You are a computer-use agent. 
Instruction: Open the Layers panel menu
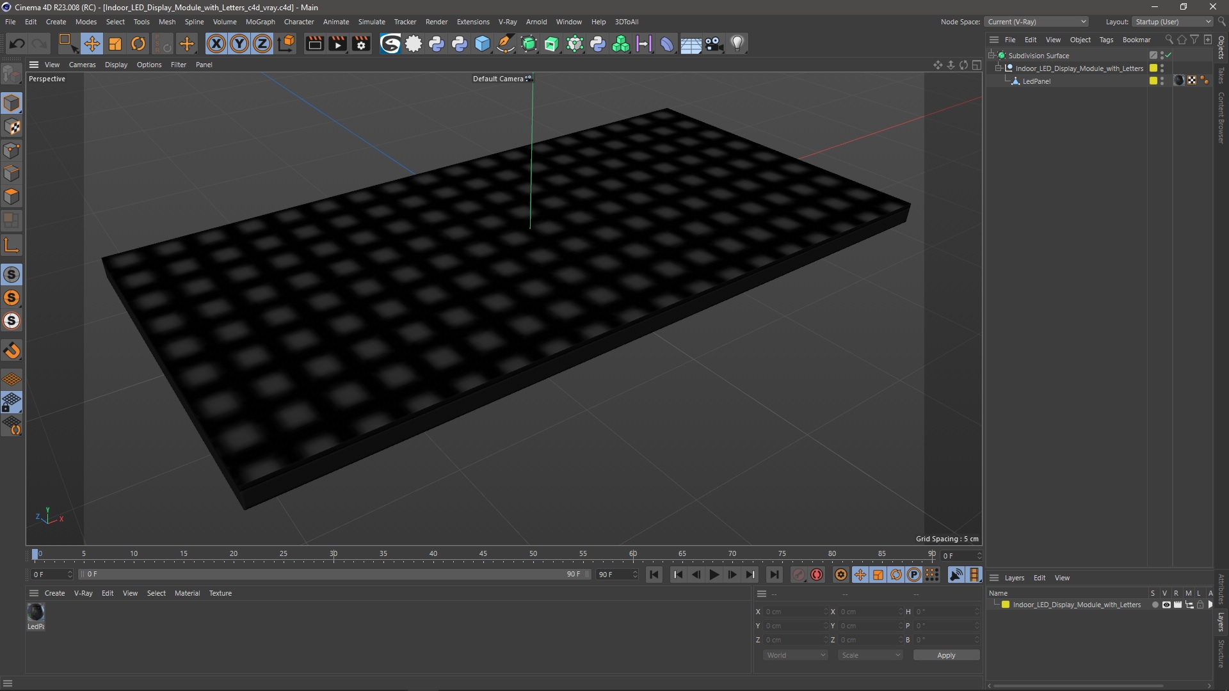click(1014, 578)
